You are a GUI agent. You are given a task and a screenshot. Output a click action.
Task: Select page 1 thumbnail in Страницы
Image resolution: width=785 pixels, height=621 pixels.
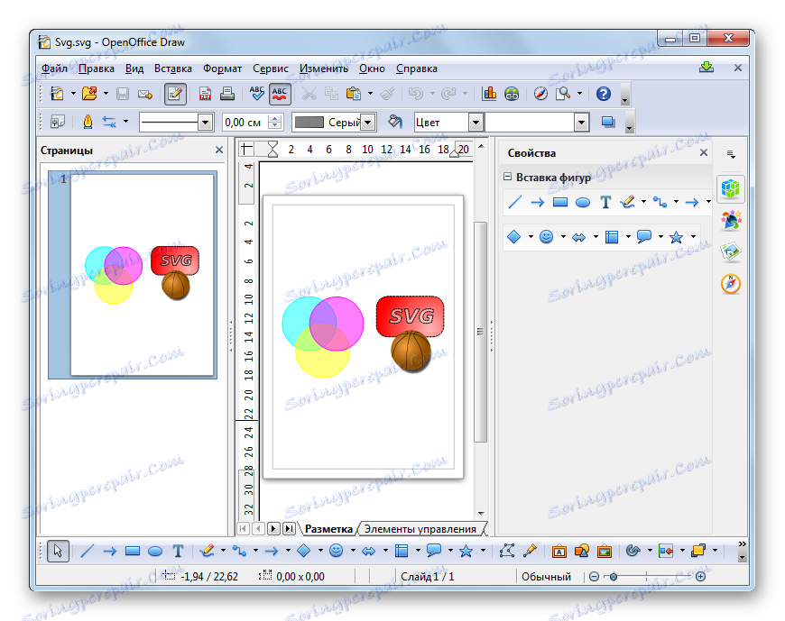pos(133,275)
